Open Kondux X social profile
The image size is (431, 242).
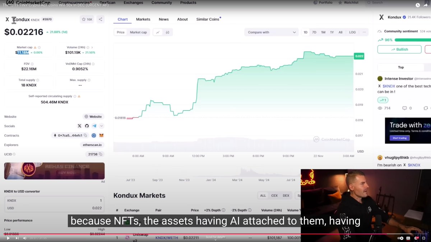[x=79, y=126]
